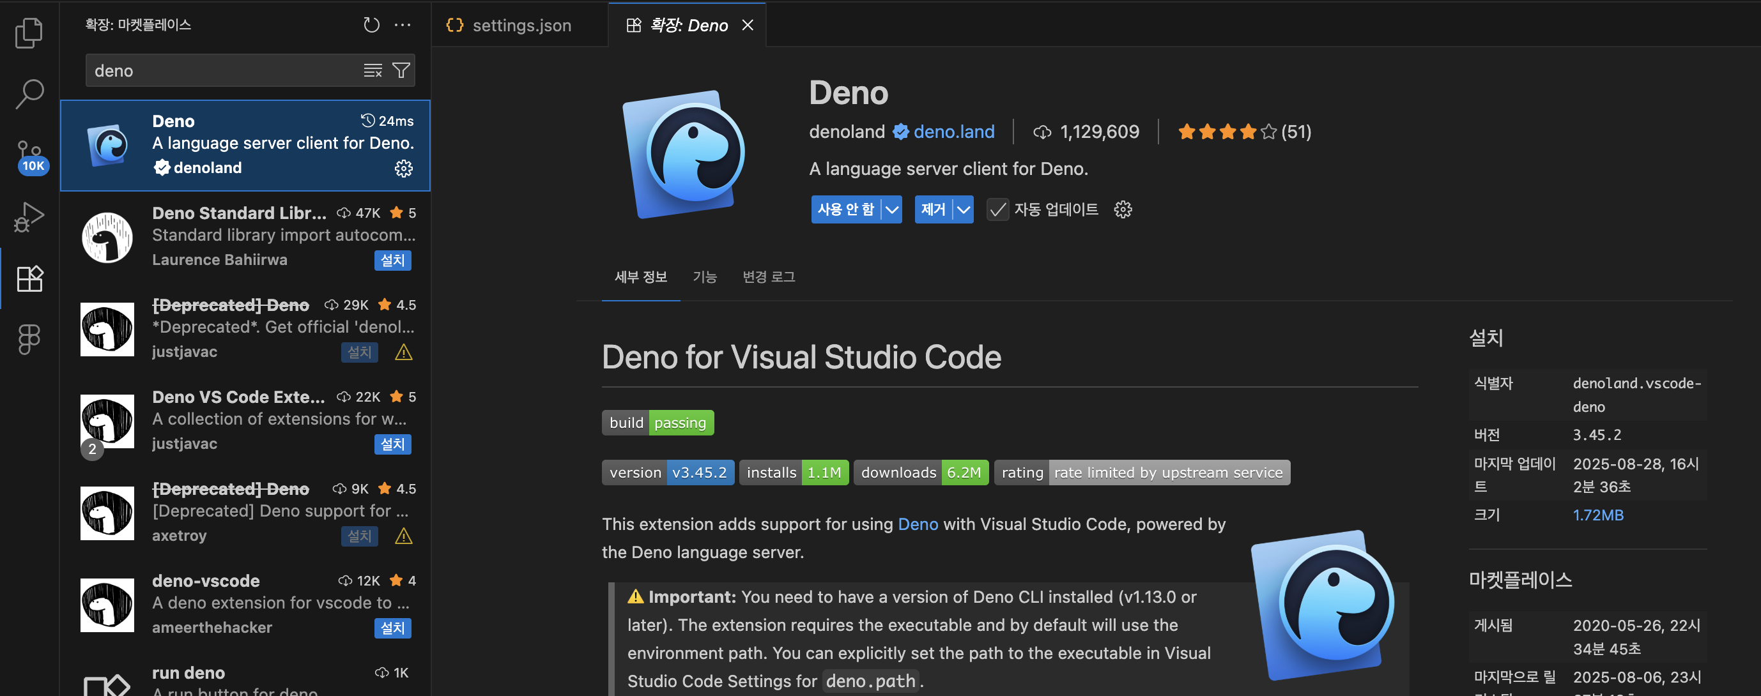Viewport: 1761px width, 696px height.
Task: Expand dropdown arrow next to 제거
Action: [963, 209]
